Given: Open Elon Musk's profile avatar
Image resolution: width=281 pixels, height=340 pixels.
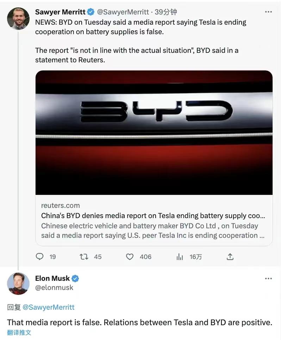Looking at the screenshot, I should [x=18, y=283].
